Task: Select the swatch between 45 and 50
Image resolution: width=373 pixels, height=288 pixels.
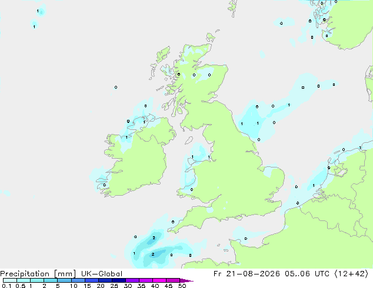Action: 173,280
